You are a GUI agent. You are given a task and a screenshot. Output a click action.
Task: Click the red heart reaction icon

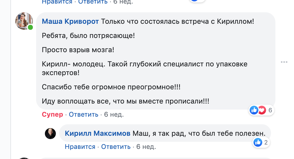tap(262, 110)
